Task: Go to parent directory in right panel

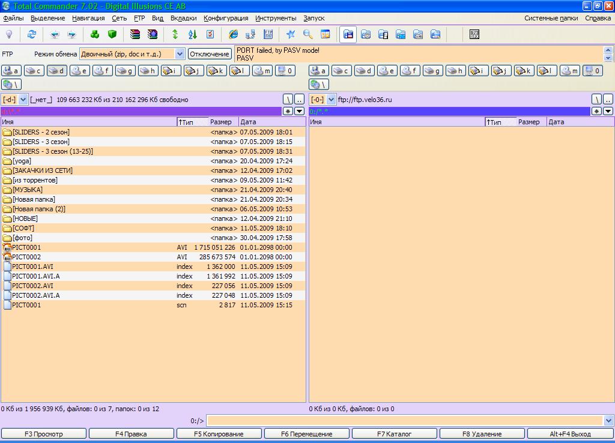Action: click(x=608, y=100)
